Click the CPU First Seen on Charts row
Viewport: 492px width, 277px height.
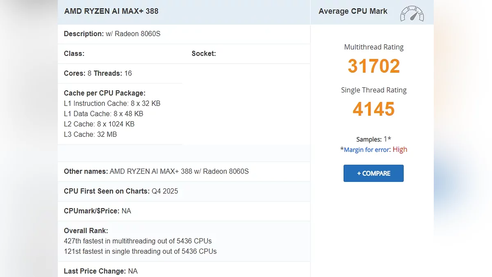click(x=121, y=191)
